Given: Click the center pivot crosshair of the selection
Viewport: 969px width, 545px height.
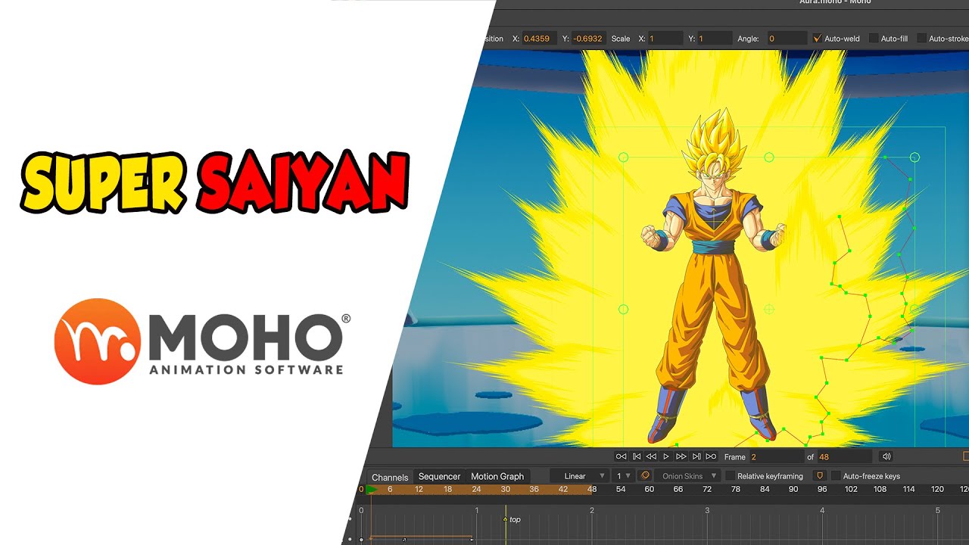Looking at the screenshot, I should [769, 309].
